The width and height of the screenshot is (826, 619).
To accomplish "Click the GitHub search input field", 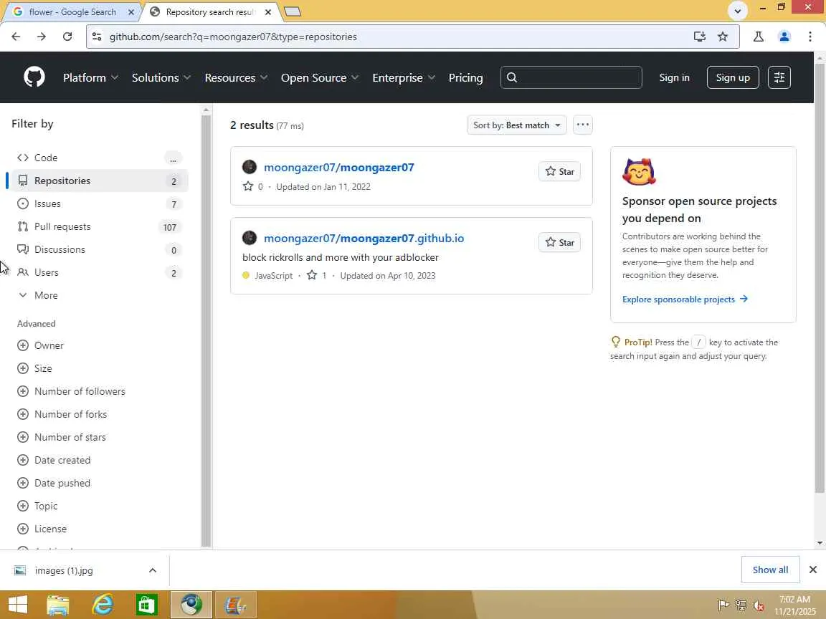I will pyautogui.click(x=571, y=77).
